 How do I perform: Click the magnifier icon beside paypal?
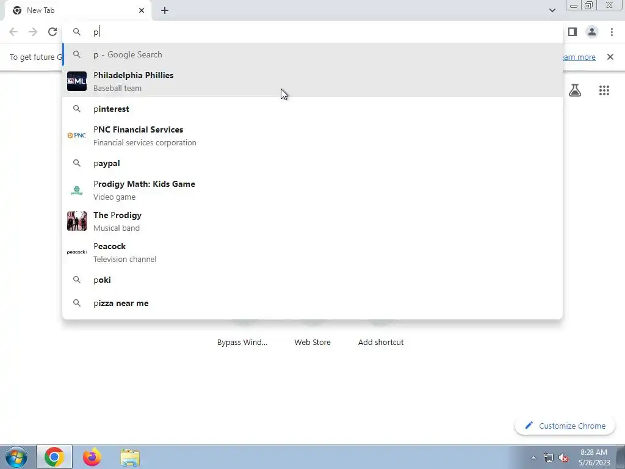pyautogui.click(x=77, y=163)
